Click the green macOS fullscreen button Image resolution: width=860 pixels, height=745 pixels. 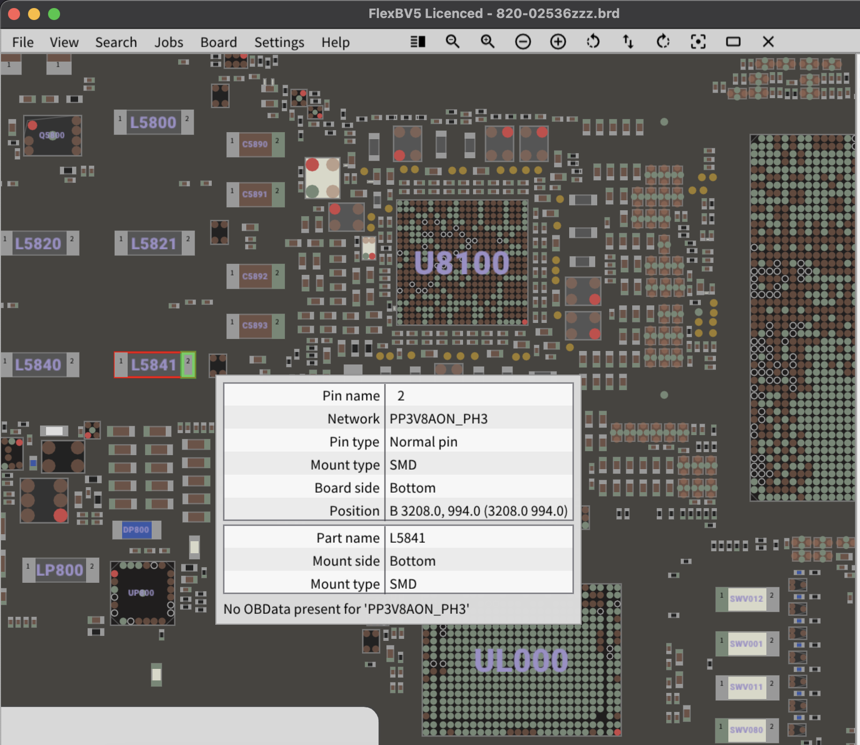(x=54, y=14)
